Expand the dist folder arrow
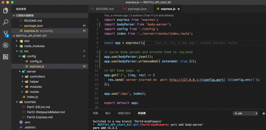Screen dimensions: 266x130 17,41
